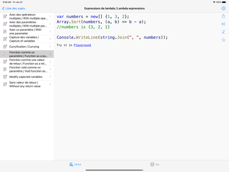Select 'Avec un paramètre / With one parameter'
This screenshot has height=172, width=229.
pos(27,32)
